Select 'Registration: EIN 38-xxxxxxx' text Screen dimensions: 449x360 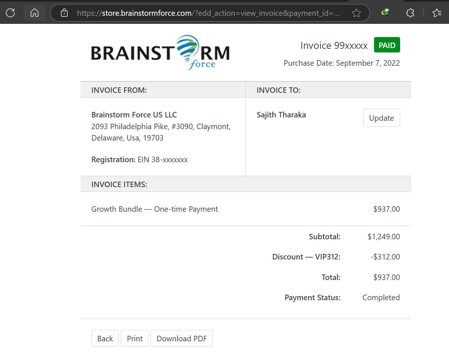pyautogui.click(x=140, y=160)
